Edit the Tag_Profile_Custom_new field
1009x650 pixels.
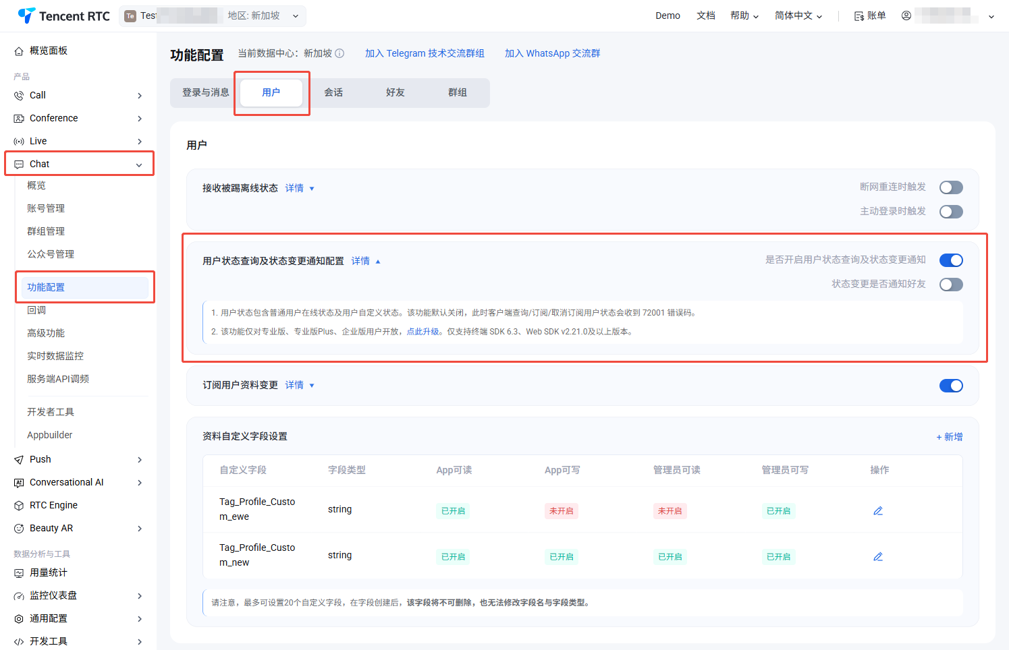(878, 557)
